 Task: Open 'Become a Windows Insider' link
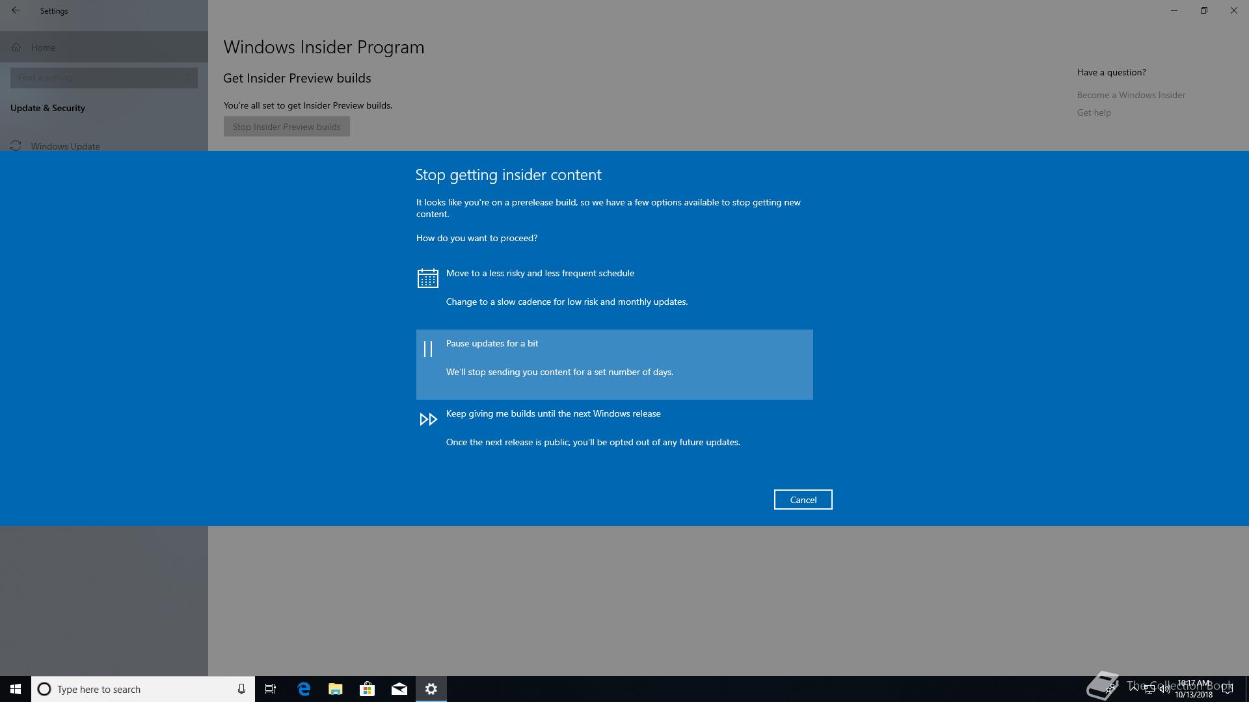[1131, 95]
